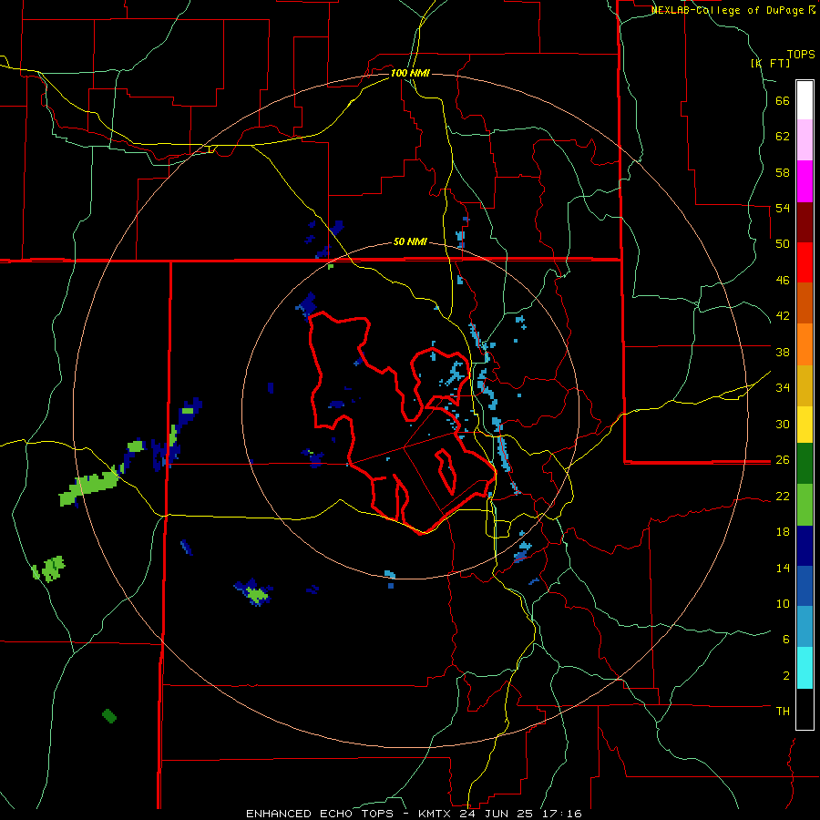
Task: Click the legend value 22
Action: tap(783, 496)
